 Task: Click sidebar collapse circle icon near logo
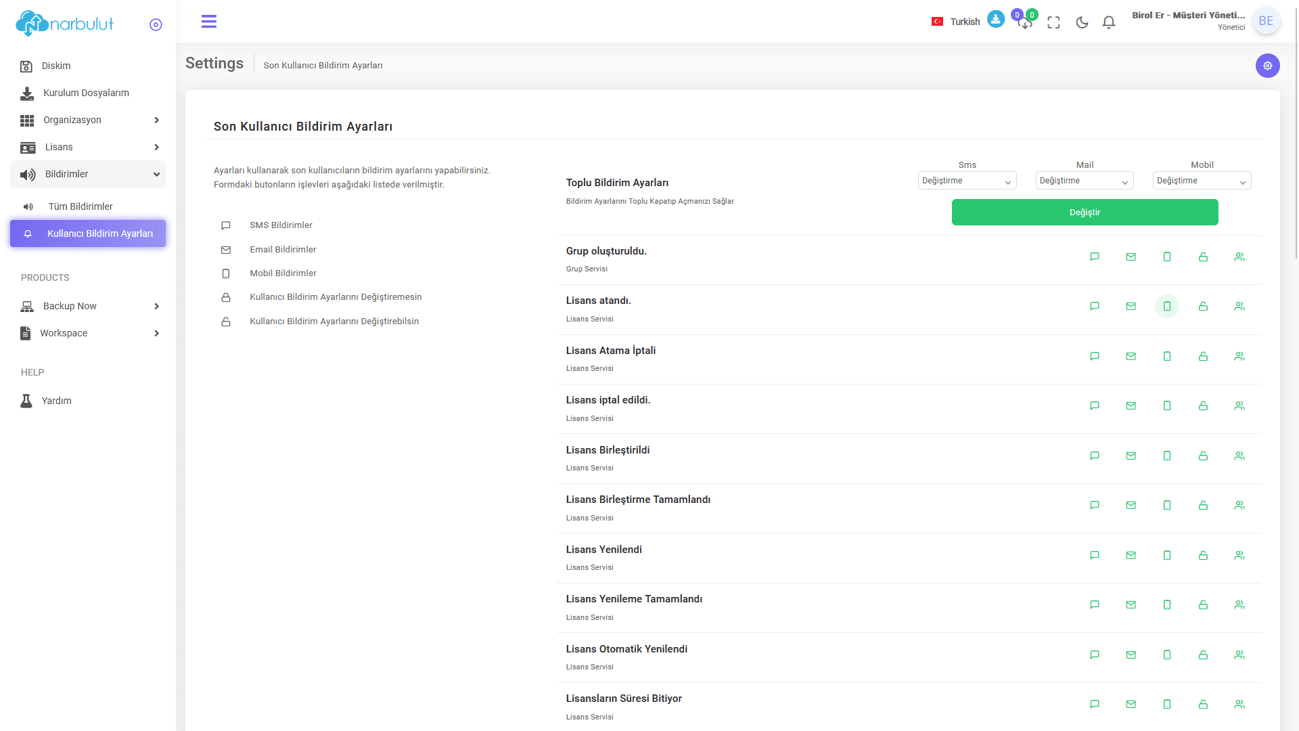[156, 24]
